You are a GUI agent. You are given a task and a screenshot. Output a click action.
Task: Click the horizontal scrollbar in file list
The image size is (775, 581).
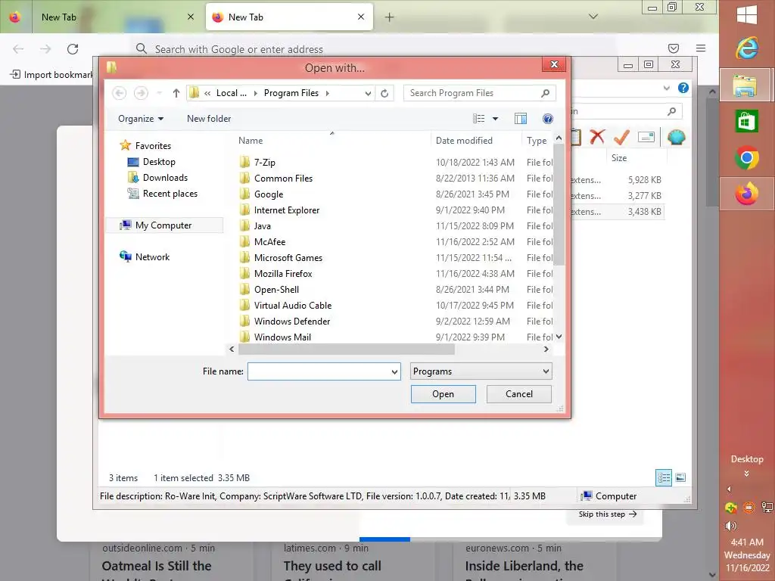(347, 350)
